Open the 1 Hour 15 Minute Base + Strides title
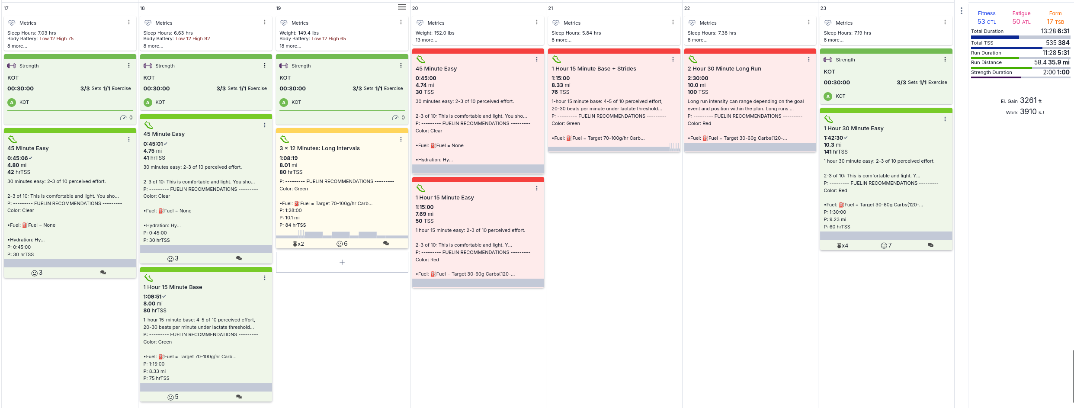The height and width of the screenshot is (408, 1074). [x=593, y=69]
